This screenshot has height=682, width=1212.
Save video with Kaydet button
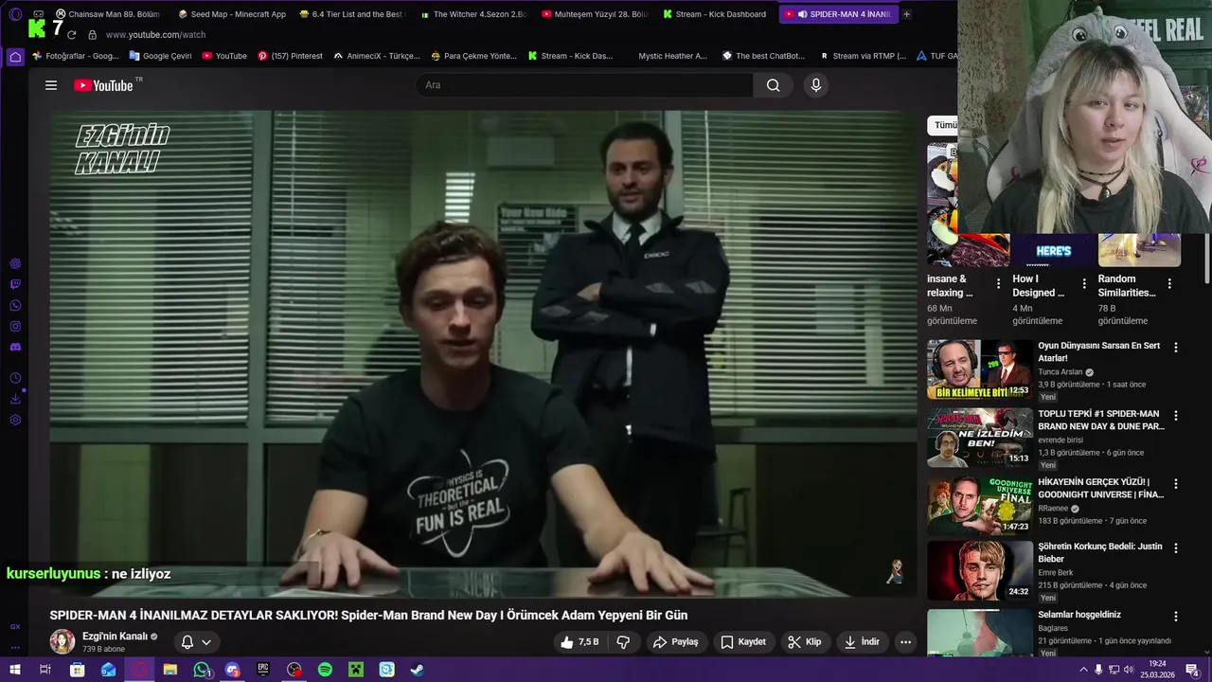[x=743, y=642]
